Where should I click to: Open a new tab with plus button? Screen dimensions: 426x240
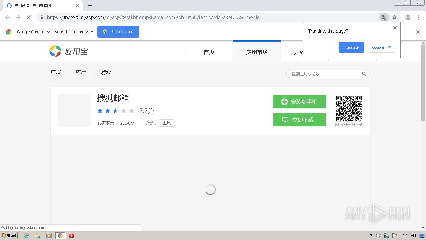[90, 6]
